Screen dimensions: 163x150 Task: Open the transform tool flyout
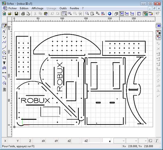(4, 83)
